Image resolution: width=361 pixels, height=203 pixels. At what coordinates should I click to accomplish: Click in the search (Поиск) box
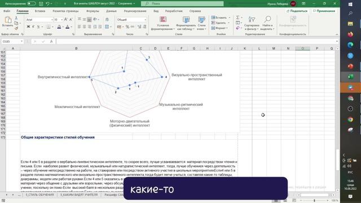click(x=182, y=4)
